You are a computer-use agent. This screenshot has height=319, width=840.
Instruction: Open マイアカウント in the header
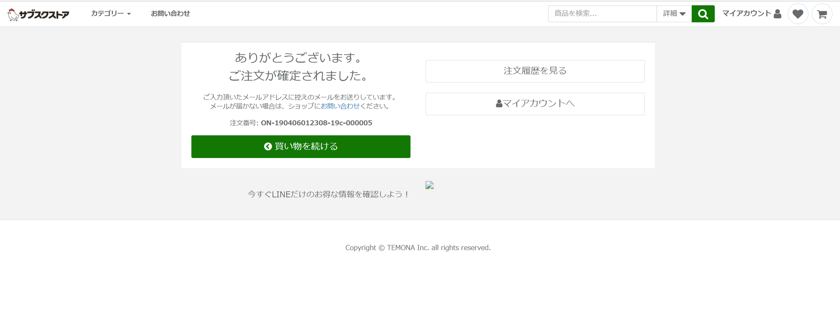pyautogui.click(x=751, y=14)
